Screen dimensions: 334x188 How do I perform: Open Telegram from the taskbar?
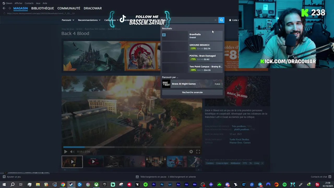point(260,185)
